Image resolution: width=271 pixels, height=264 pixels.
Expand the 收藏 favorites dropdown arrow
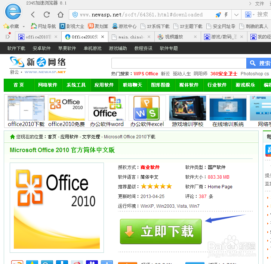tap(24, 26)
